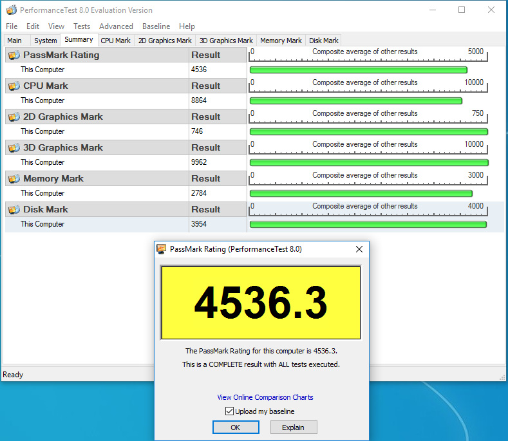This screenshot has height=441, width=508.
Task: Click the PassMark result value 4536
Action: 198,70
